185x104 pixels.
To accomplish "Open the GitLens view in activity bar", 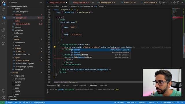I will pyautogui.click(x=3, y=37).
